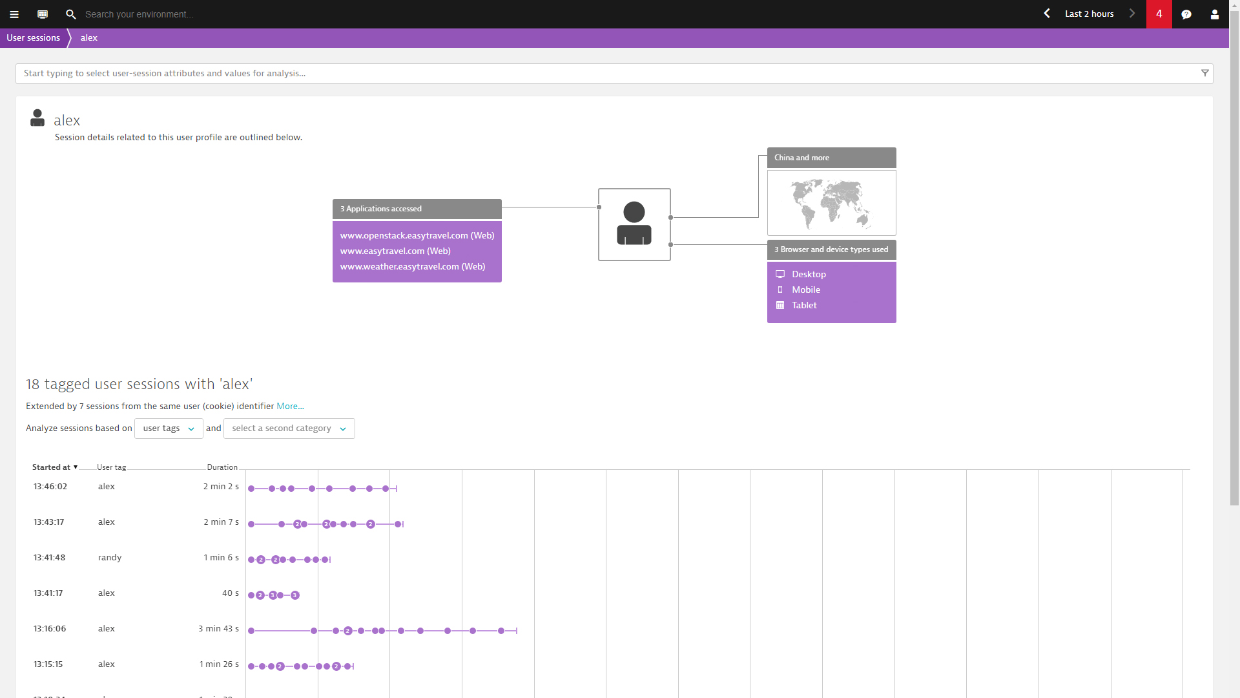Click the central user avatar box
This screenshot has width=1240, height=698.
coord(634,224)
